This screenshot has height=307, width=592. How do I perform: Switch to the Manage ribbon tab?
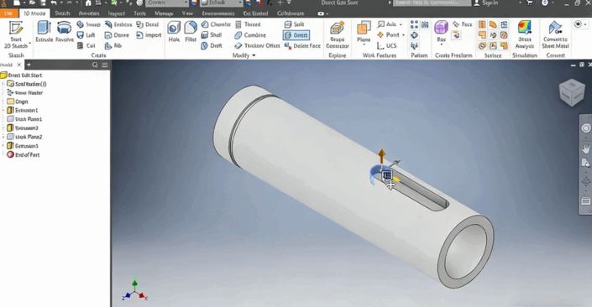click(x=164, y=13)
